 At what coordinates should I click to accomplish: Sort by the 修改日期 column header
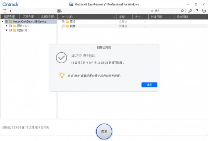[191, 17]
